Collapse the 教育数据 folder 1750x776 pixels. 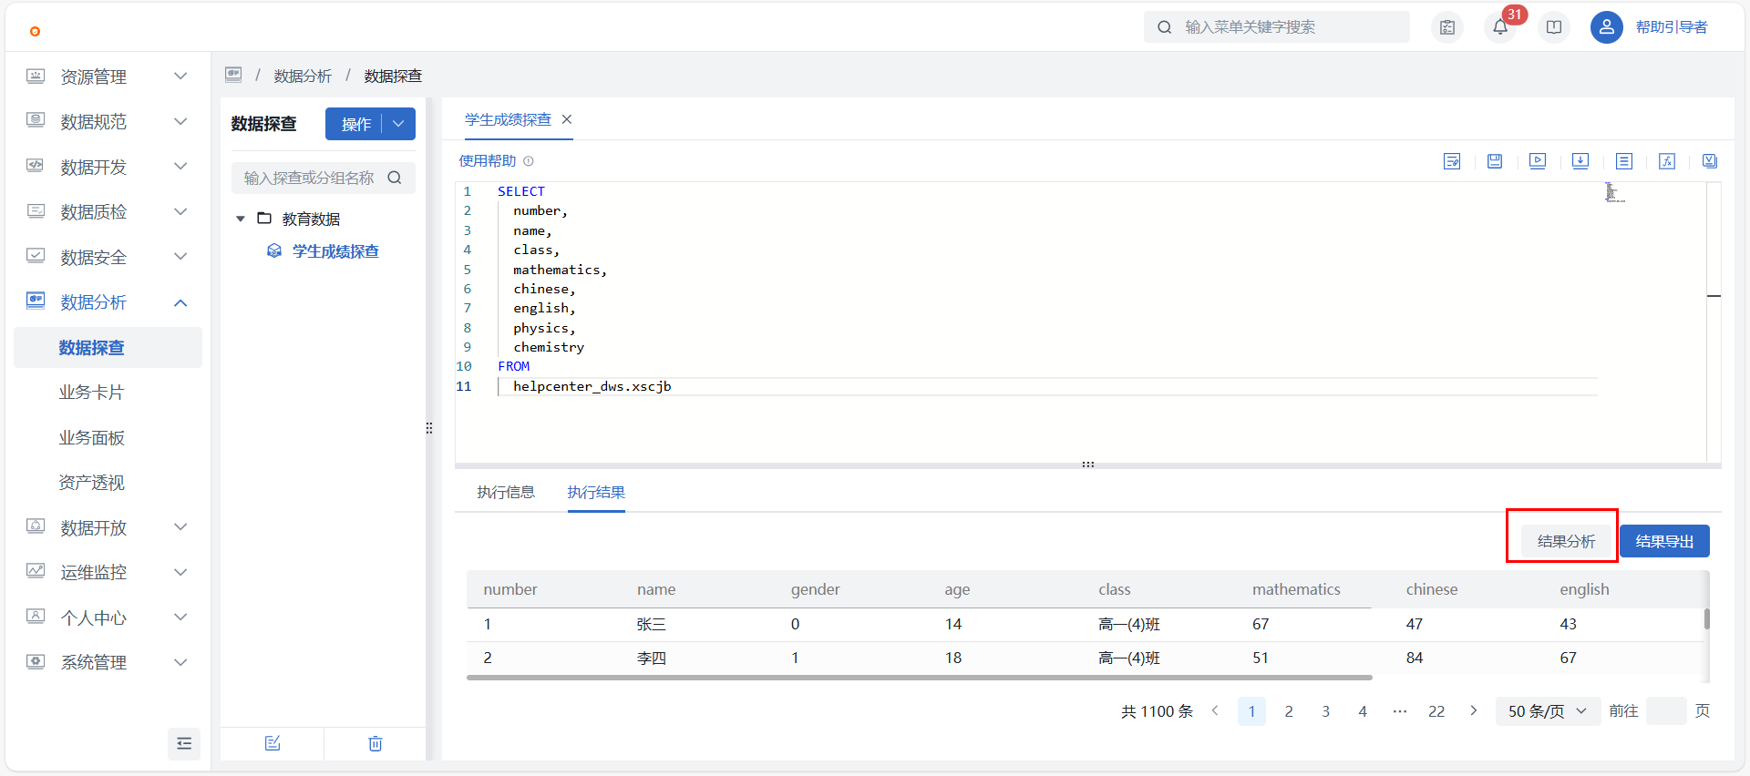tap(241, 219)
